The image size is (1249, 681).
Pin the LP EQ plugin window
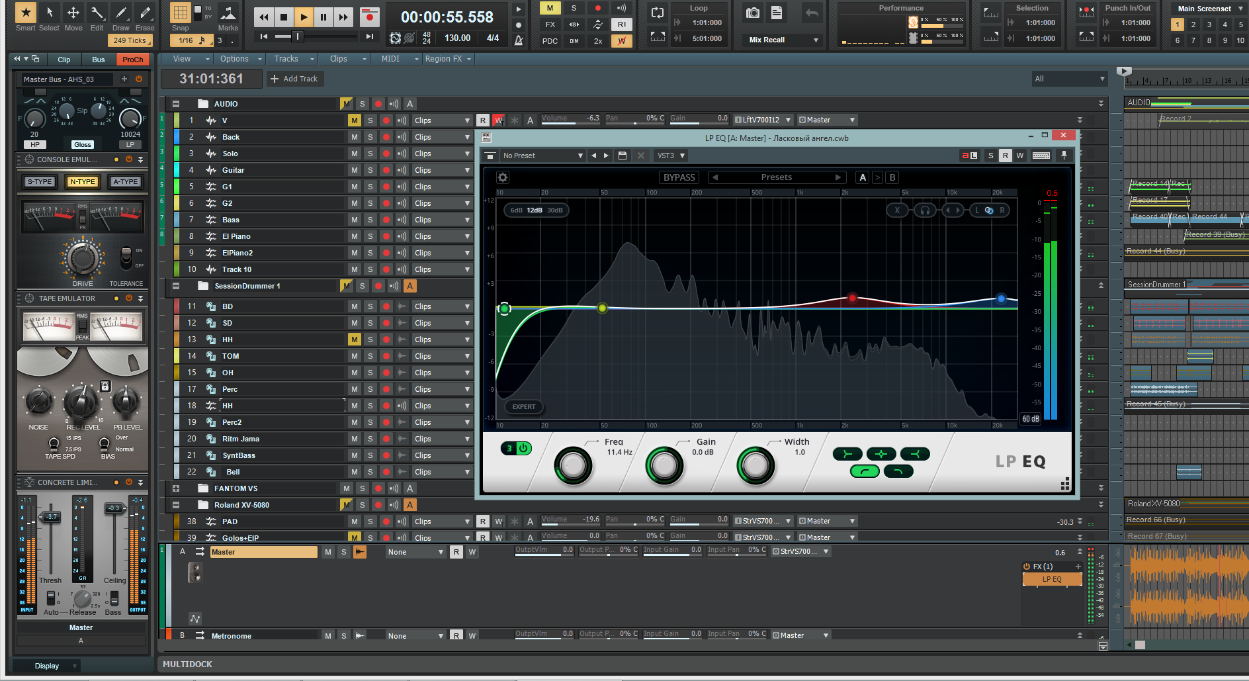1064,156
